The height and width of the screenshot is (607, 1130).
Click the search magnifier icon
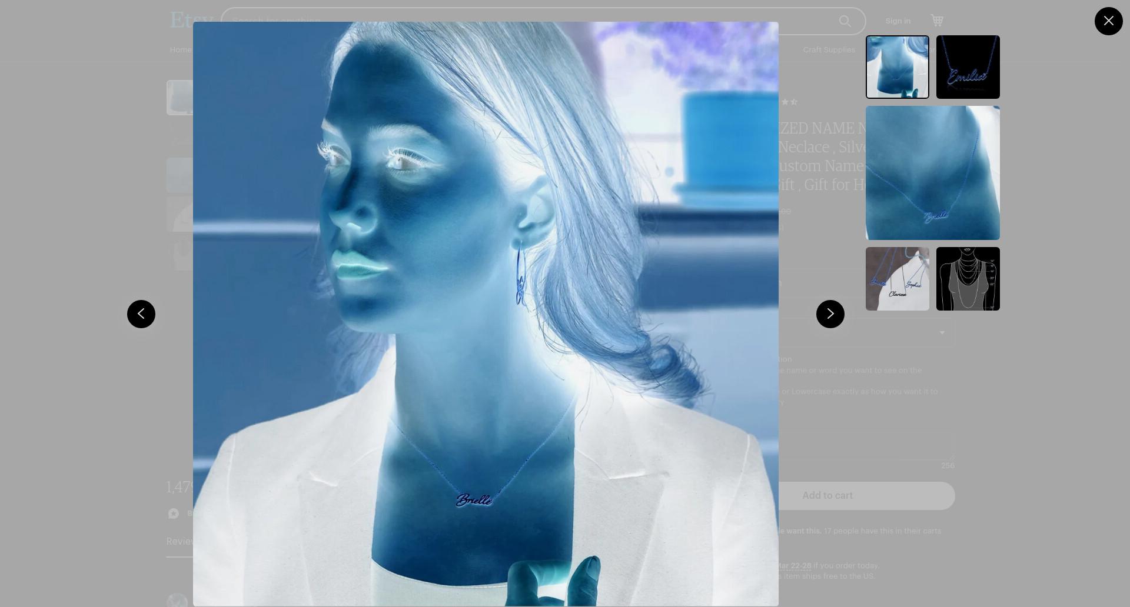point(845,21)
